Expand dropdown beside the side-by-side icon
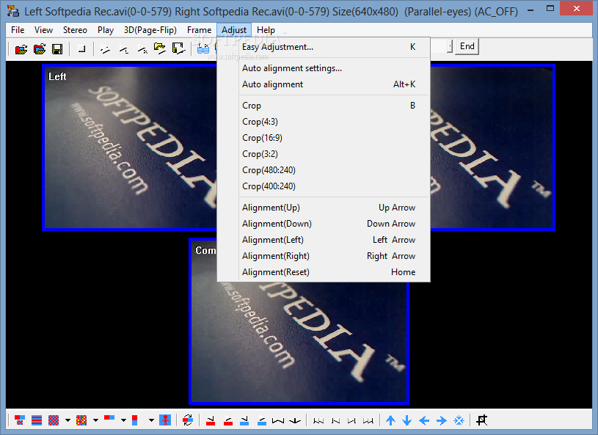The image size is (598, 435). [123, 420]
